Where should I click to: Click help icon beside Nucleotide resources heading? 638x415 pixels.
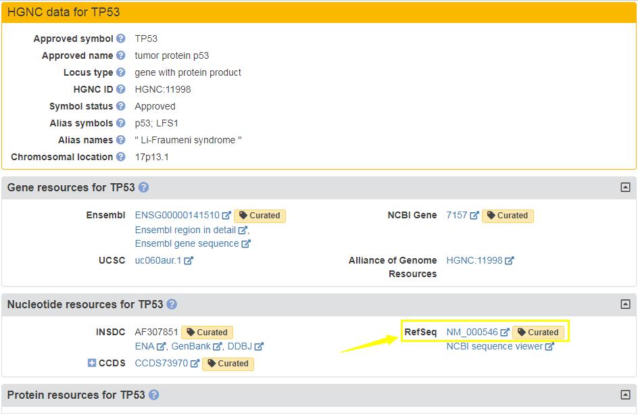point(172,304)
